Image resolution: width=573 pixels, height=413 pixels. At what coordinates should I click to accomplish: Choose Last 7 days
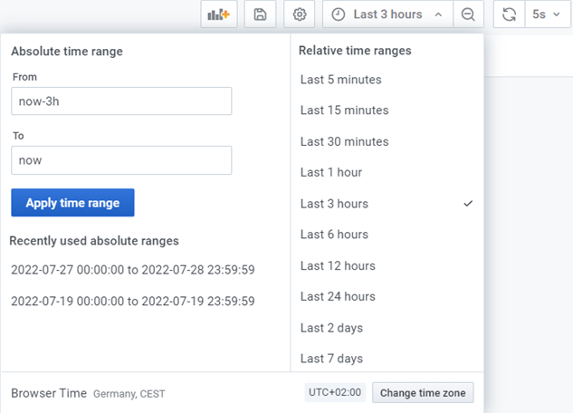tap(387, 359)
